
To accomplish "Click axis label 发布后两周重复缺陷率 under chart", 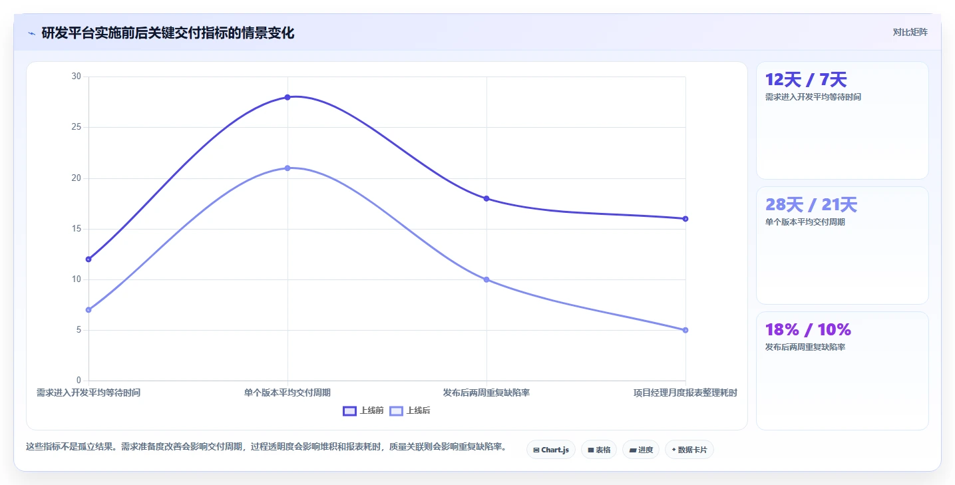I will 486,393.
